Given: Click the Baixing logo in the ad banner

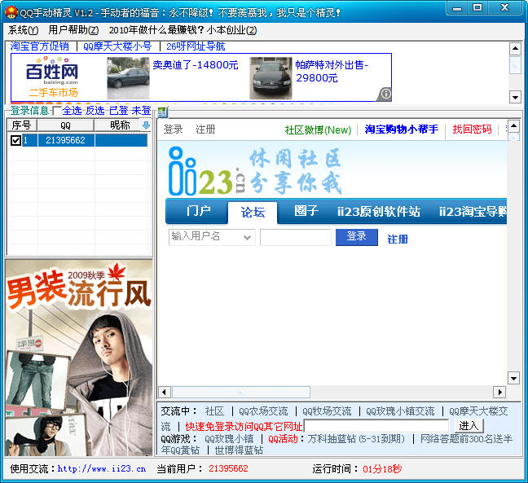Looking at the screenshot, I should (x=52, y=71).
